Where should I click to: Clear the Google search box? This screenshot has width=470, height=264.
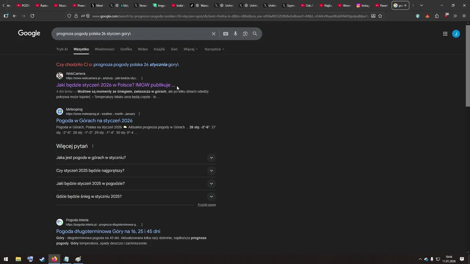tap(214, 34)
